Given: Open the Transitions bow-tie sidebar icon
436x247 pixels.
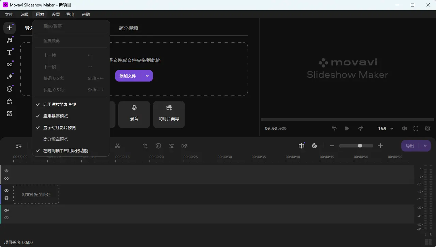Looking at the screenshot, I should [10, 65].
